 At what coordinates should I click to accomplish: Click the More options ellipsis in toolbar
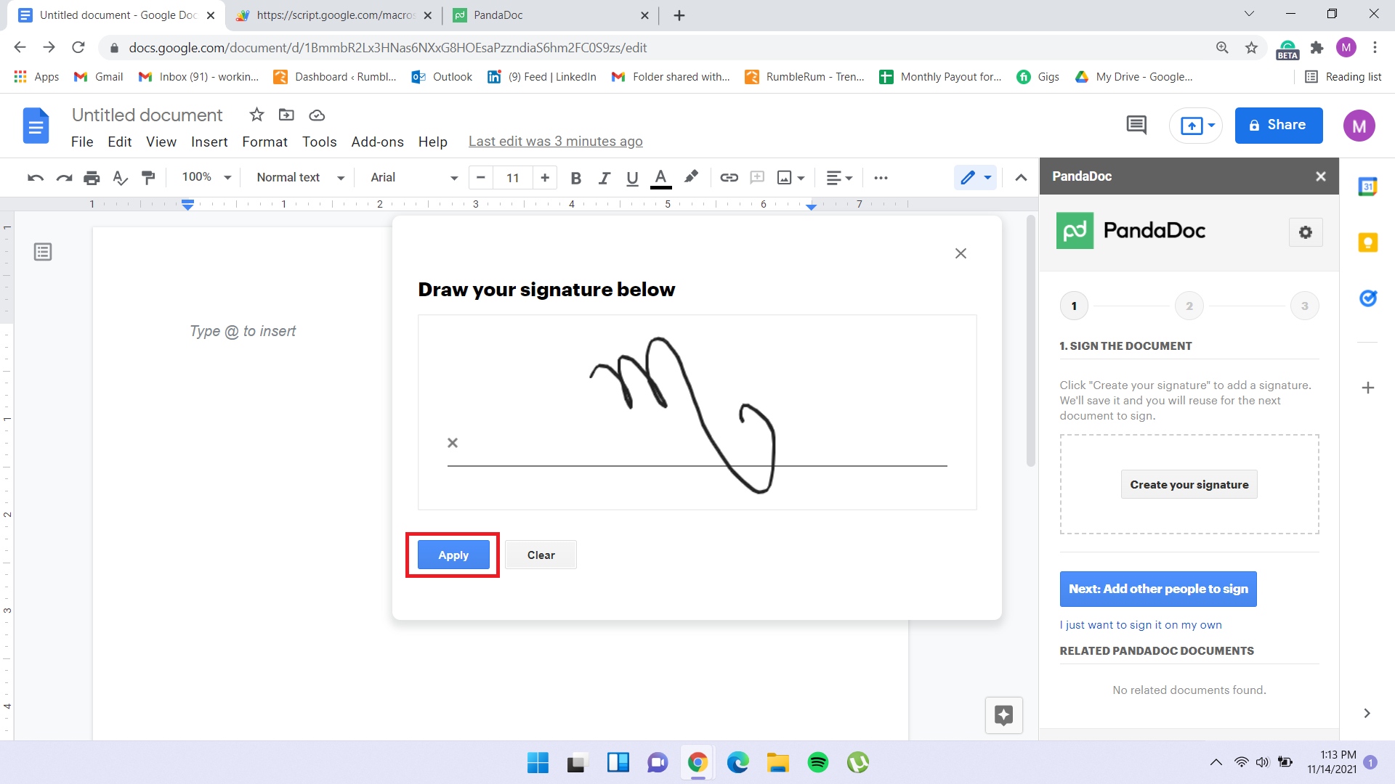[881, 178]
